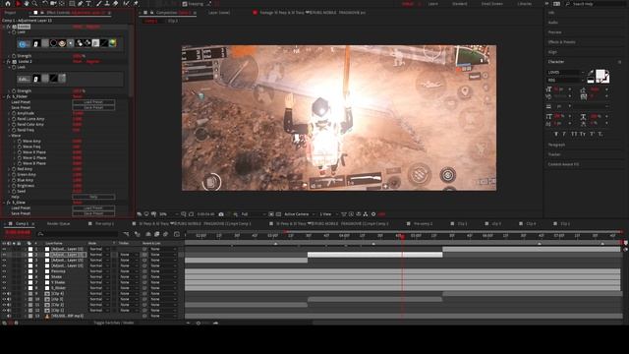Select the Pan Behind anchor point tool
The image size is (629, 354).
[62, 4]
